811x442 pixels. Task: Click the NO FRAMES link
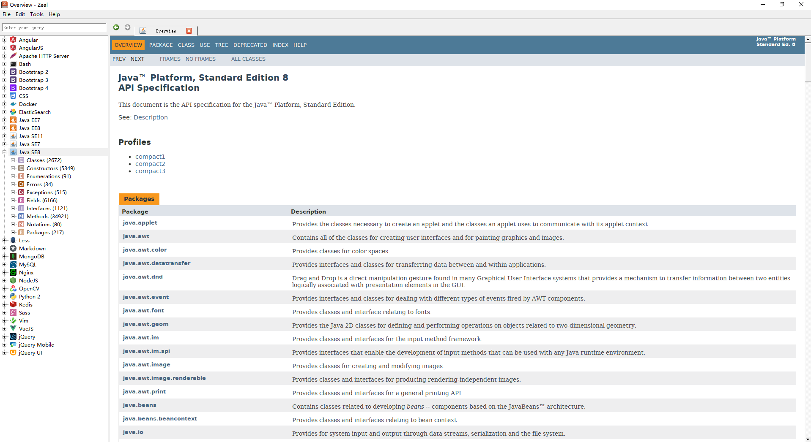(x=200, y=59)
